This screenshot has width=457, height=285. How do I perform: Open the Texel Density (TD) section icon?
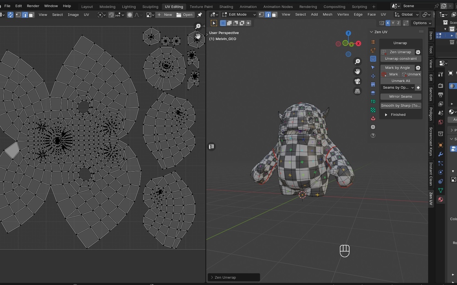pos(373,102)
